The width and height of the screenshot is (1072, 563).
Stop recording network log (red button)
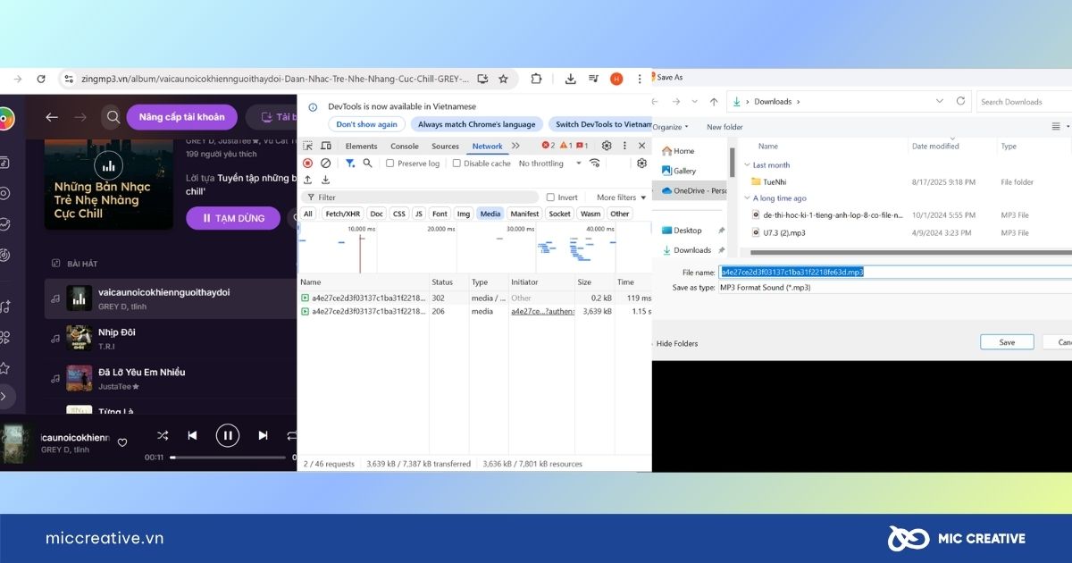(307, 163)
